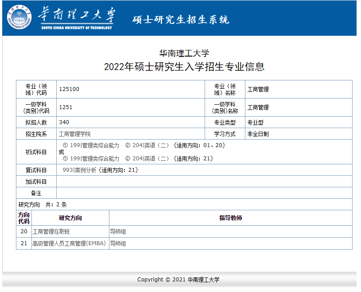
Task: Click the 加试科目 label cell
Action: [36, 182]
